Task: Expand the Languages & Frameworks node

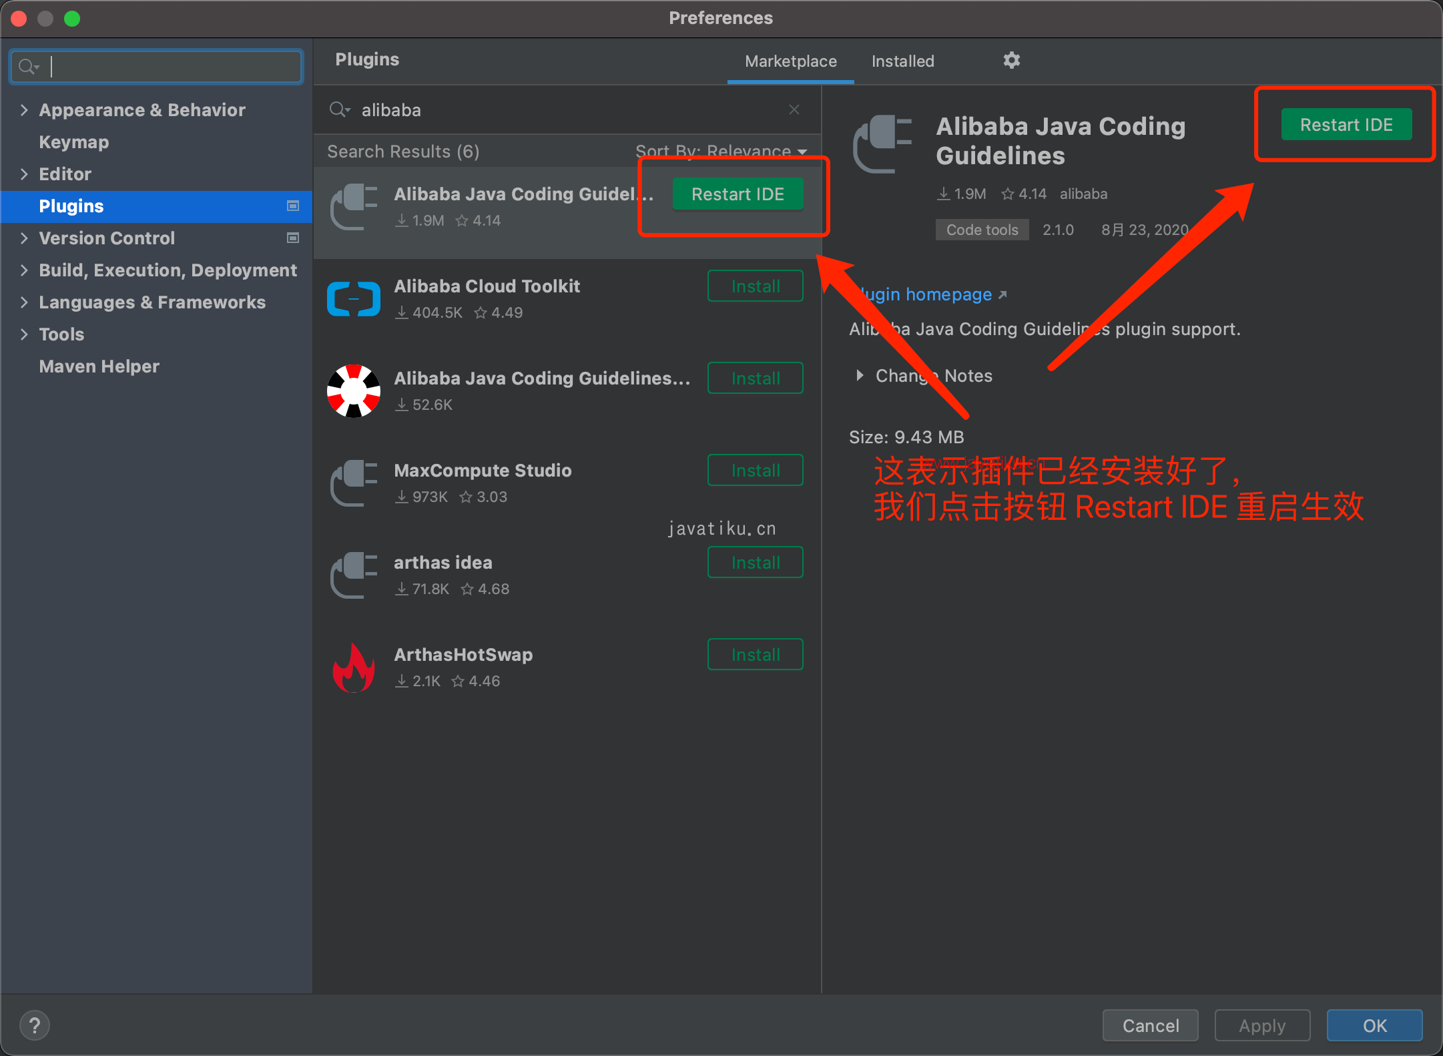Action: (x=25, y=302)
